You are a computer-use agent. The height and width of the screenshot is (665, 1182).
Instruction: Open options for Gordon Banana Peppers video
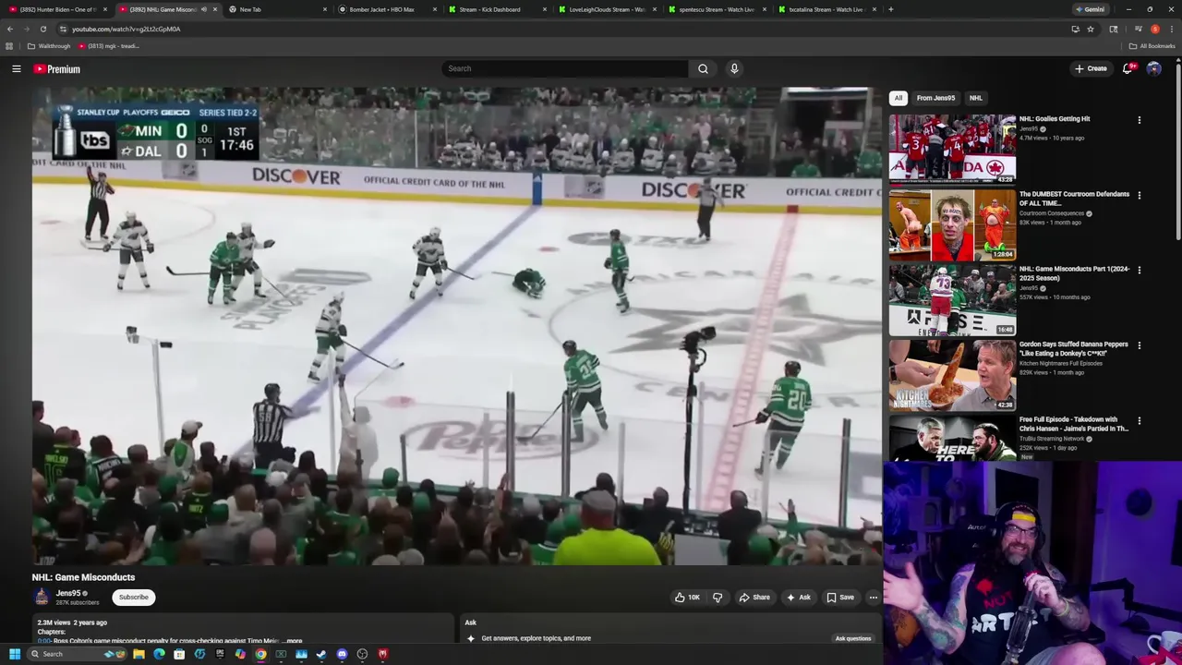coord(1139,345)
